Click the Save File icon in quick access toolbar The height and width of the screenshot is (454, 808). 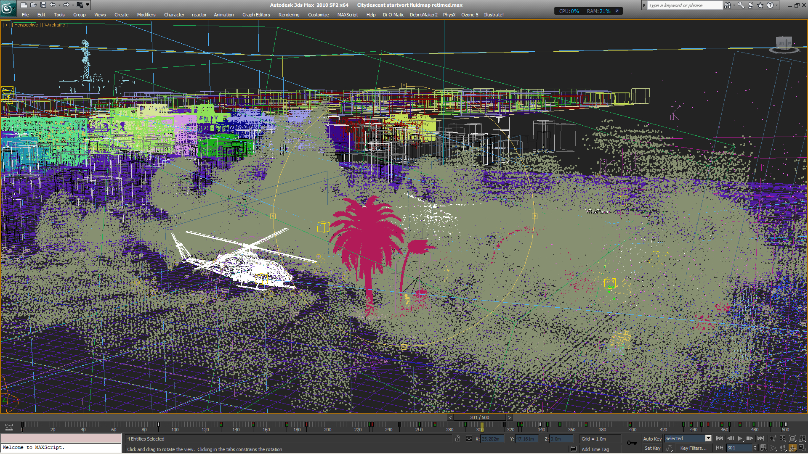pos(43,5)
